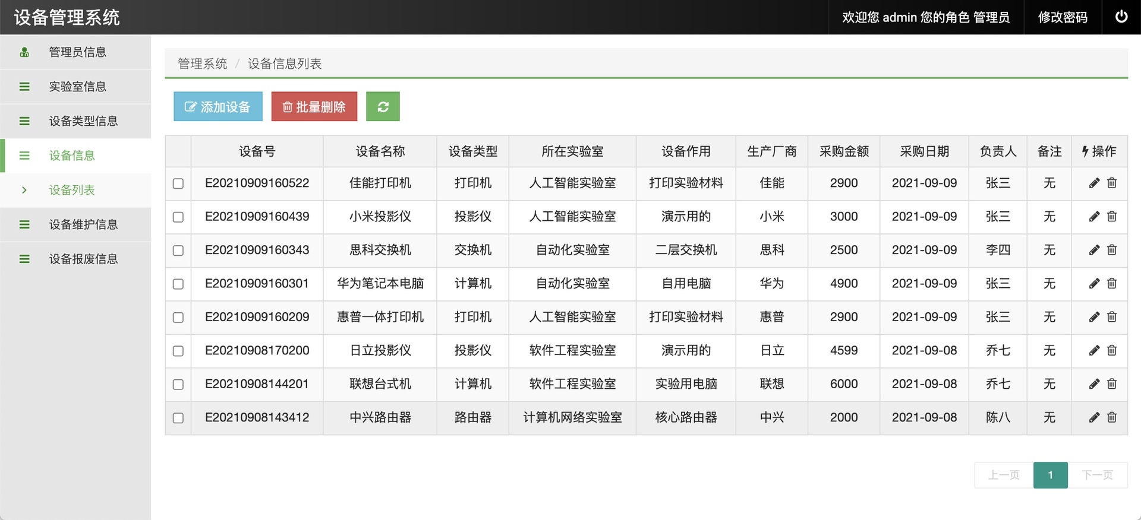This screenshot has height=520, width=1141.
Task: Delete device E20210908170200 with trash icon
Action: 1112,350
